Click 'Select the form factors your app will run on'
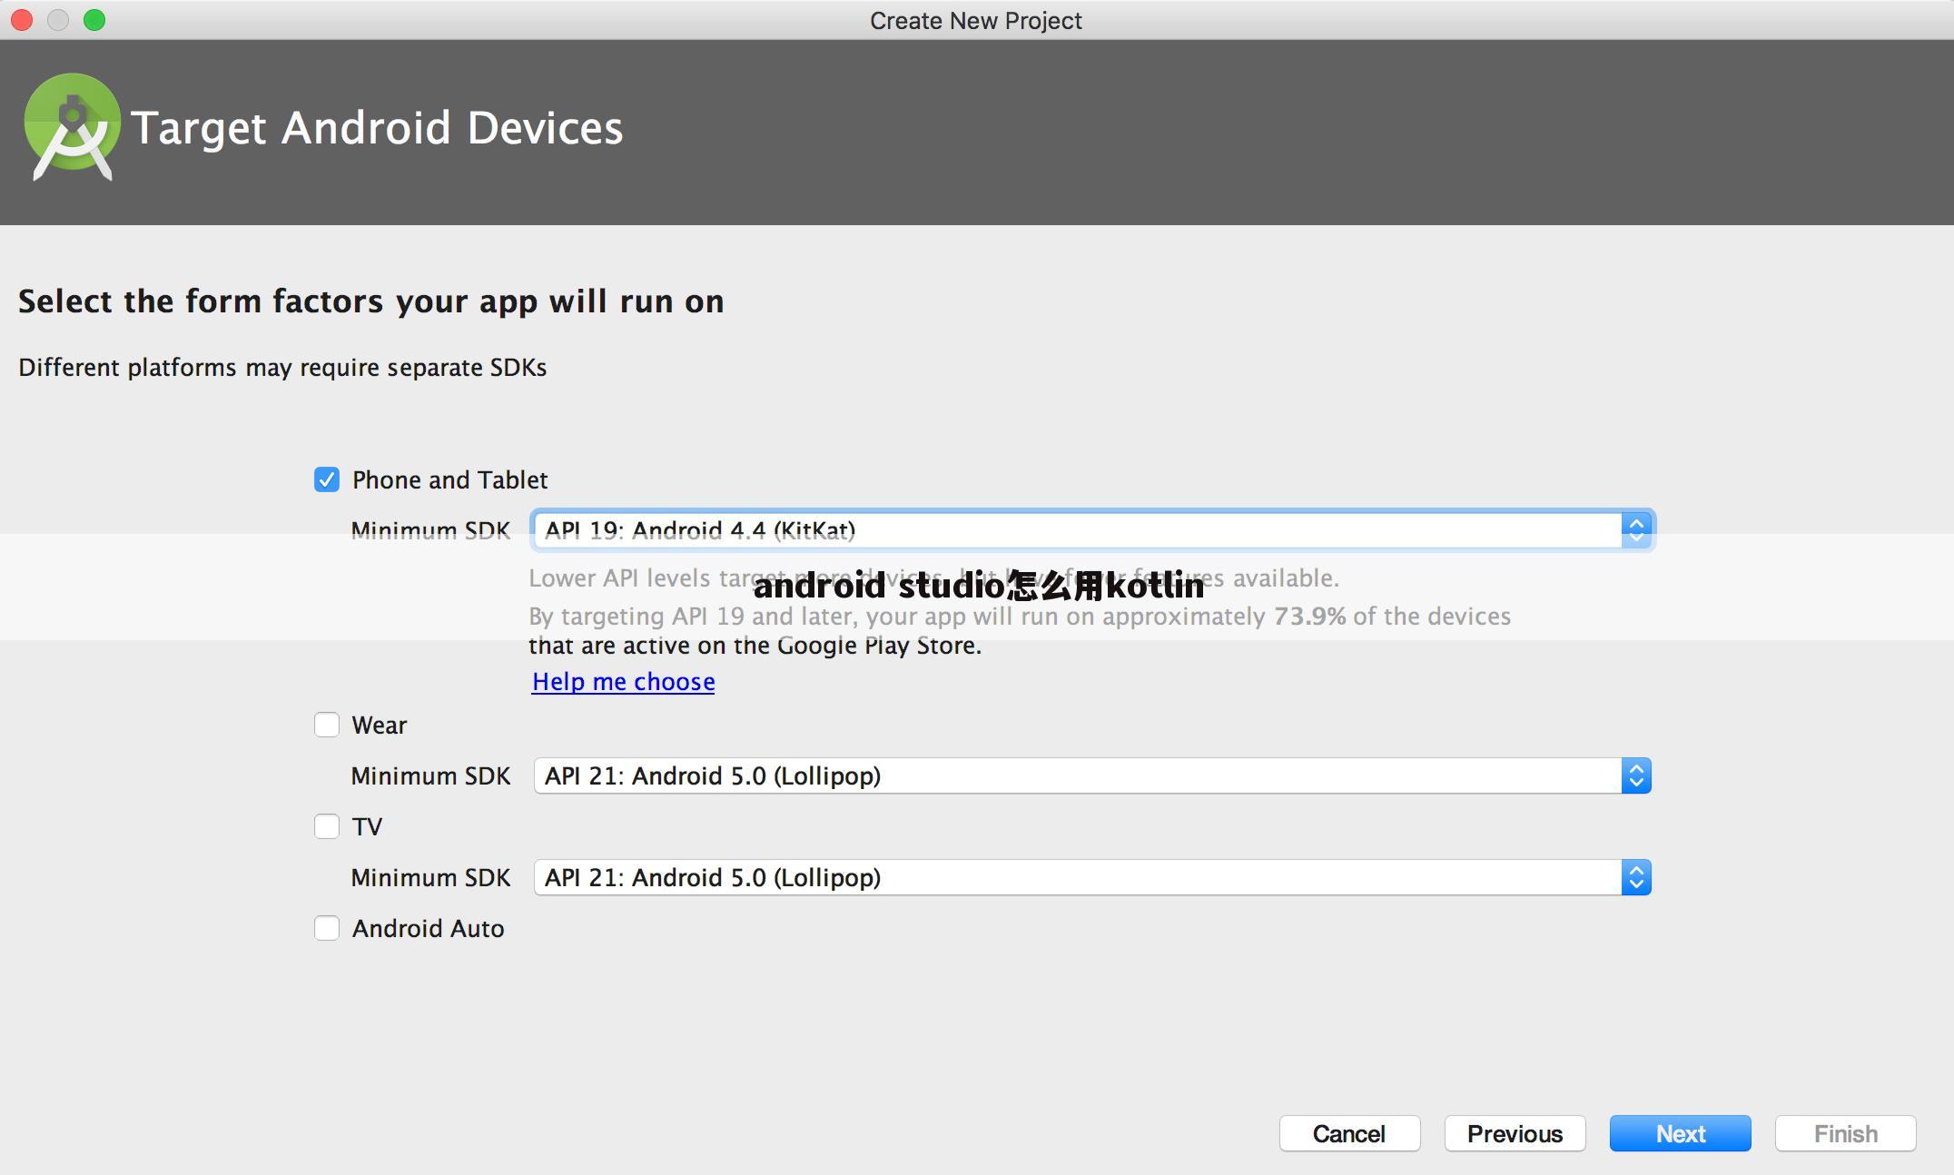The height and width of the screenshot is (1175, 1954). (x=371, y=301)
